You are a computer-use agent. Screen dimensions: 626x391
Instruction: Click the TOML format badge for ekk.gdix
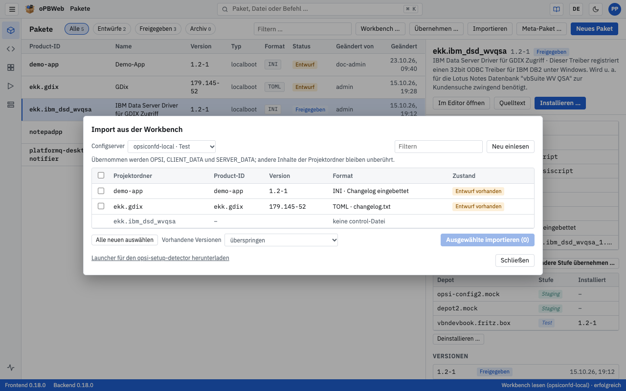(x=275, y=87)
